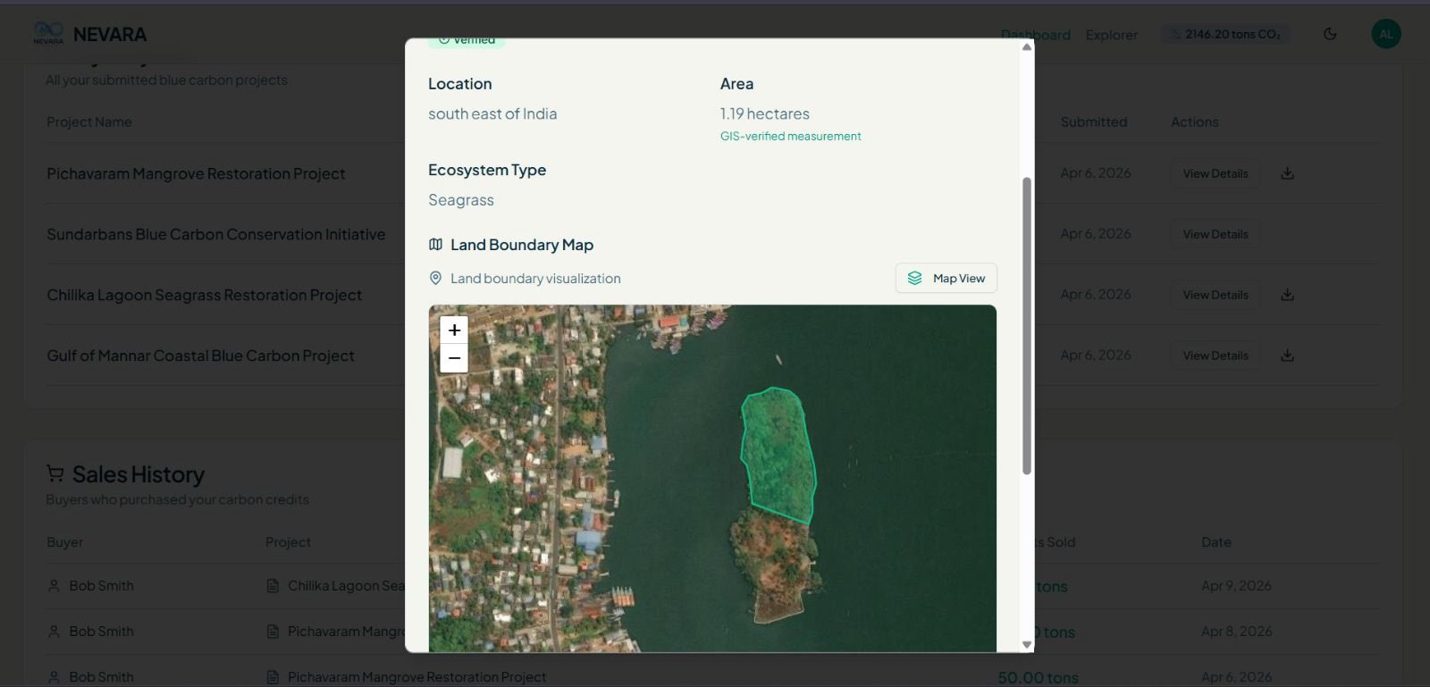
Task: Open the Dashboard tab
Action: coord(1035,35)
